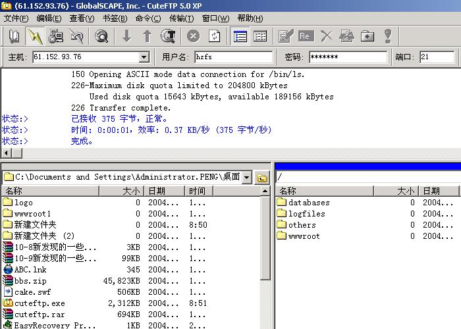Sort remote files by 日期 column

(x=439, y=191)
